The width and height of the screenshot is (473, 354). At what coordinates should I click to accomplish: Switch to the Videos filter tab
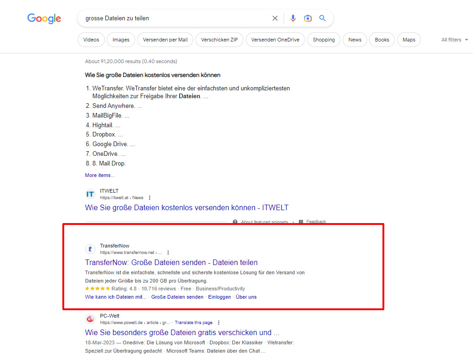(x=91, y=40)
